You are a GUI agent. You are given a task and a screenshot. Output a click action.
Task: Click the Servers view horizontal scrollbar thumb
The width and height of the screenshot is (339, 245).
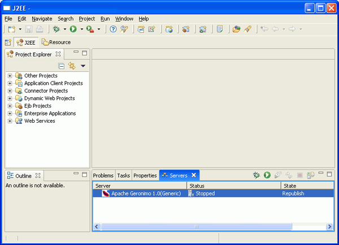(196, 226)
